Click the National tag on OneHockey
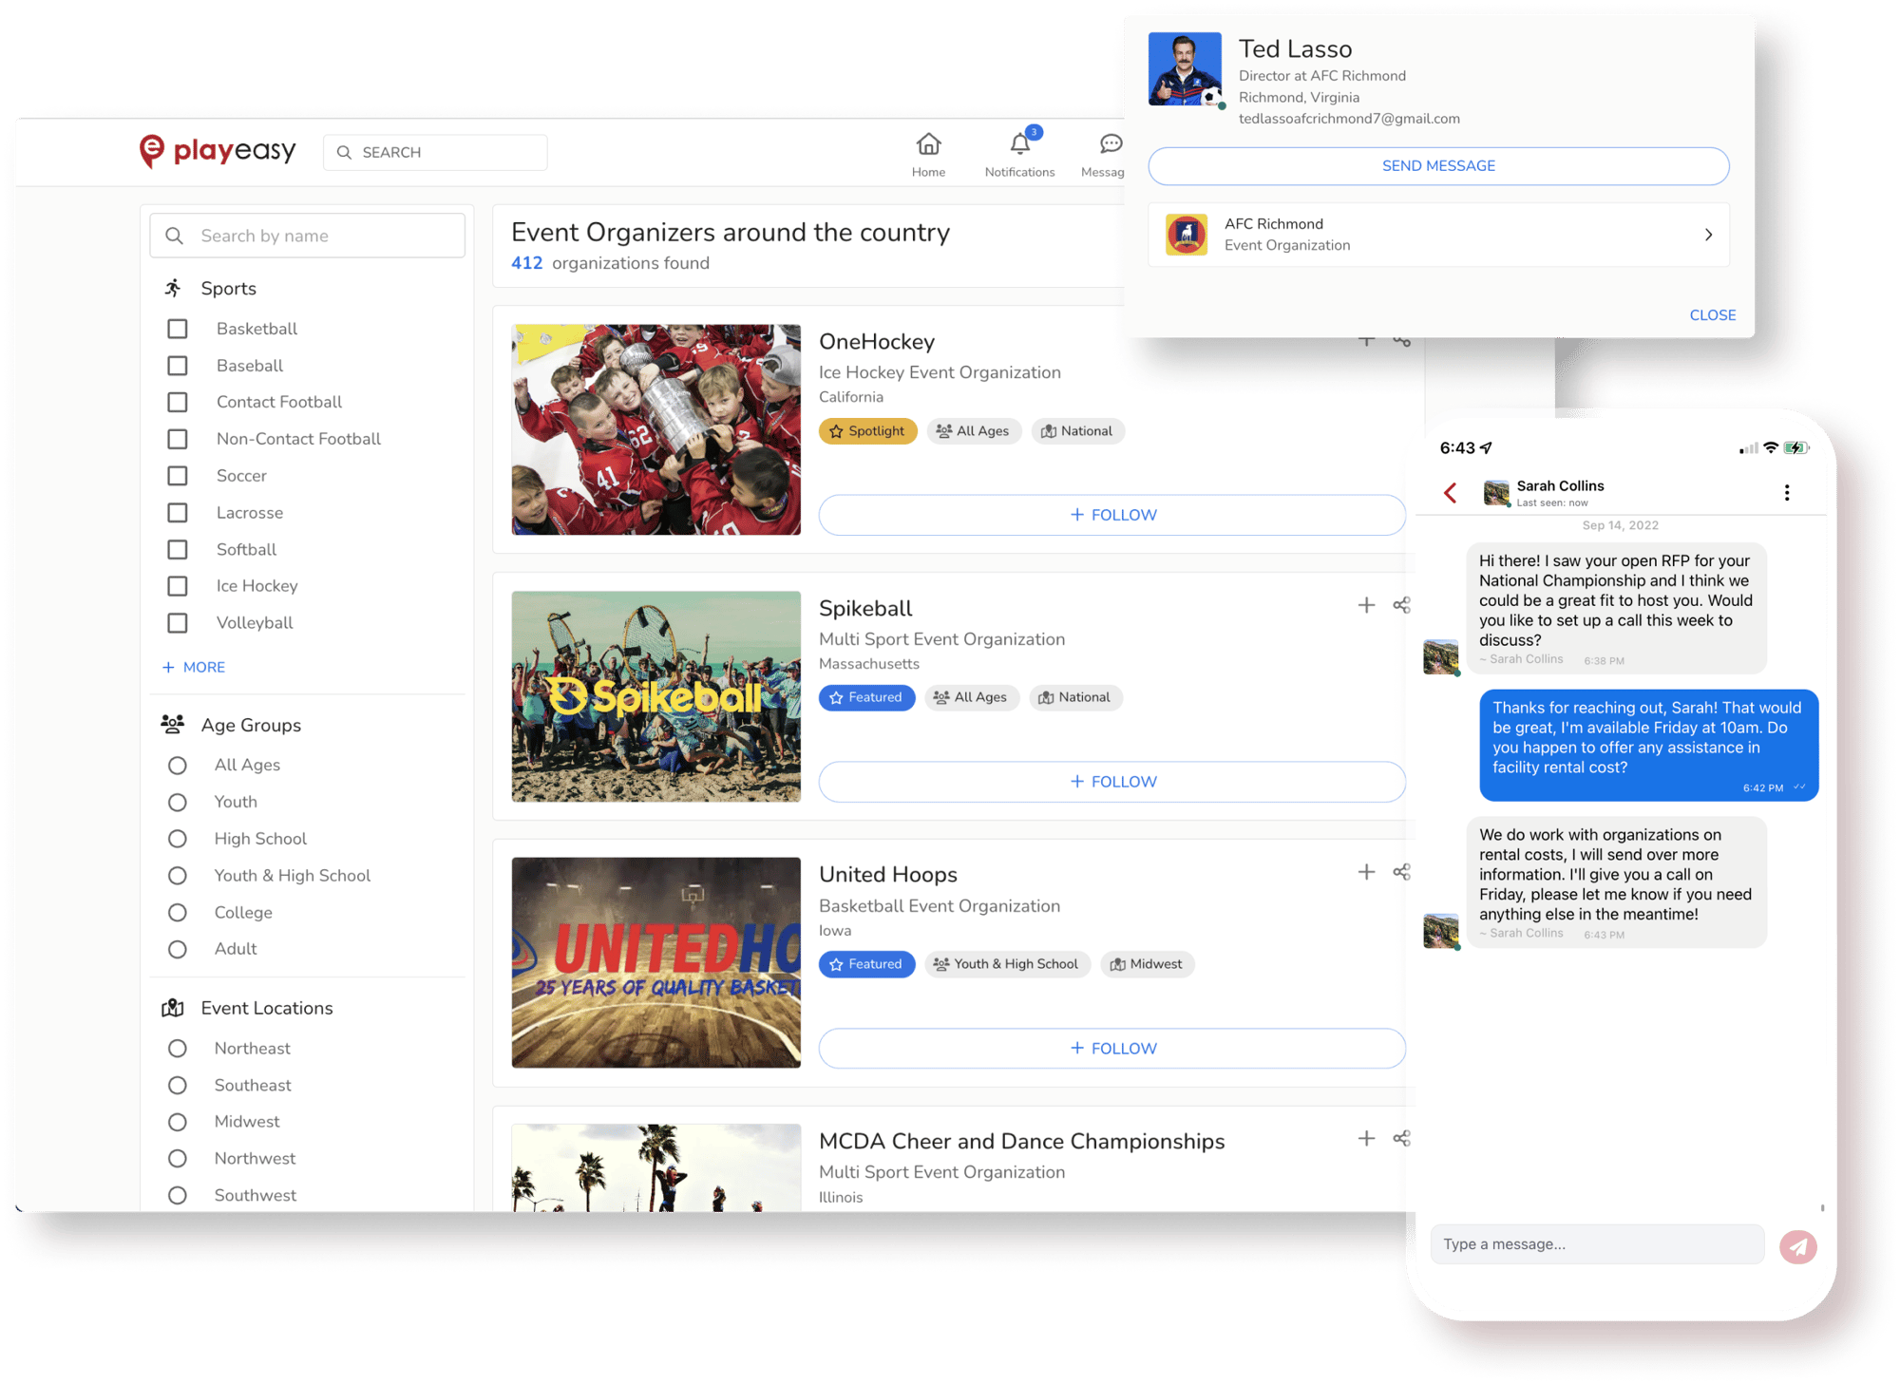 tap(1076, 431)
